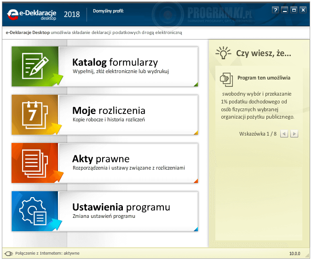
Task: Show the next tip arrow
Action: (294, 134)
